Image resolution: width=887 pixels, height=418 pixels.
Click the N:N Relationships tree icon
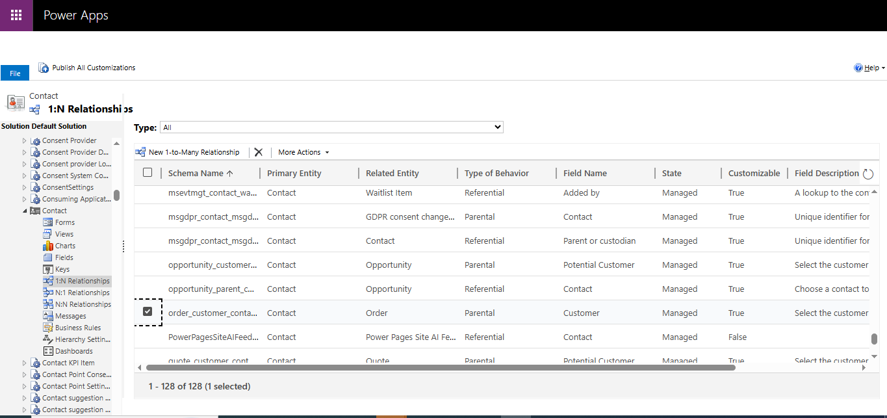coord(48,304)
